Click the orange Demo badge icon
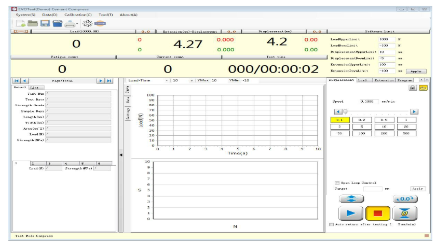This screenshot has height=242, width=437. coord(100,24)
